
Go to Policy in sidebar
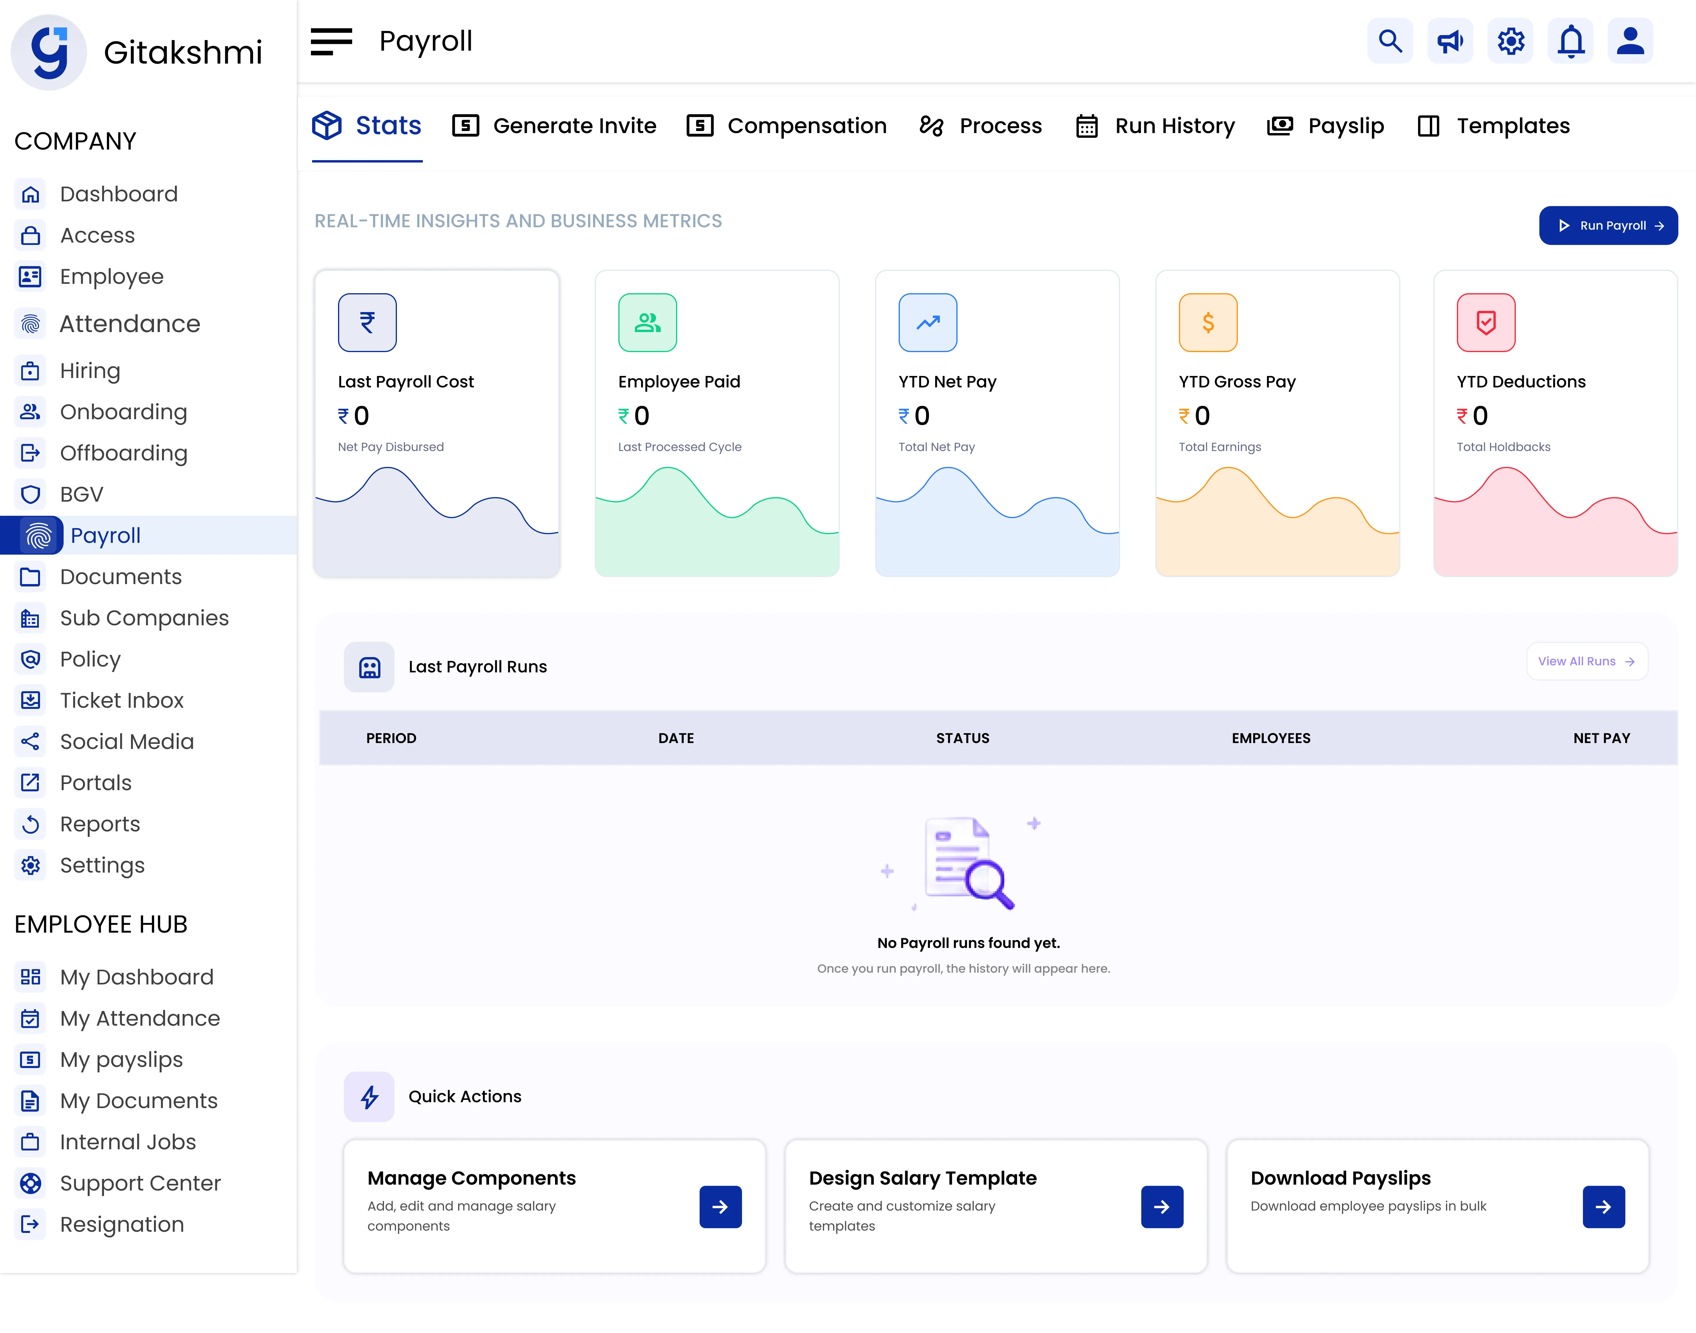90,659
